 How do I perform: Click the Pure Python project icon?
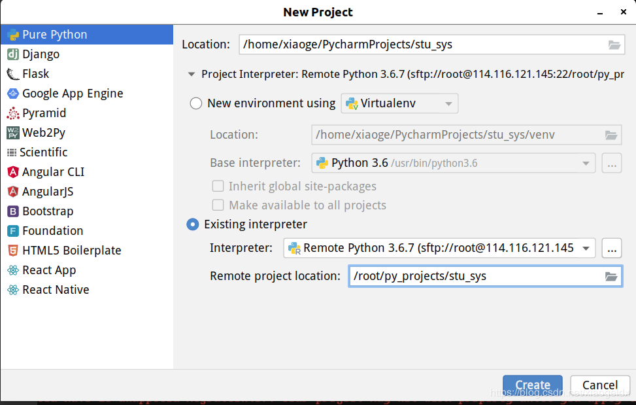tap(13, 35)
